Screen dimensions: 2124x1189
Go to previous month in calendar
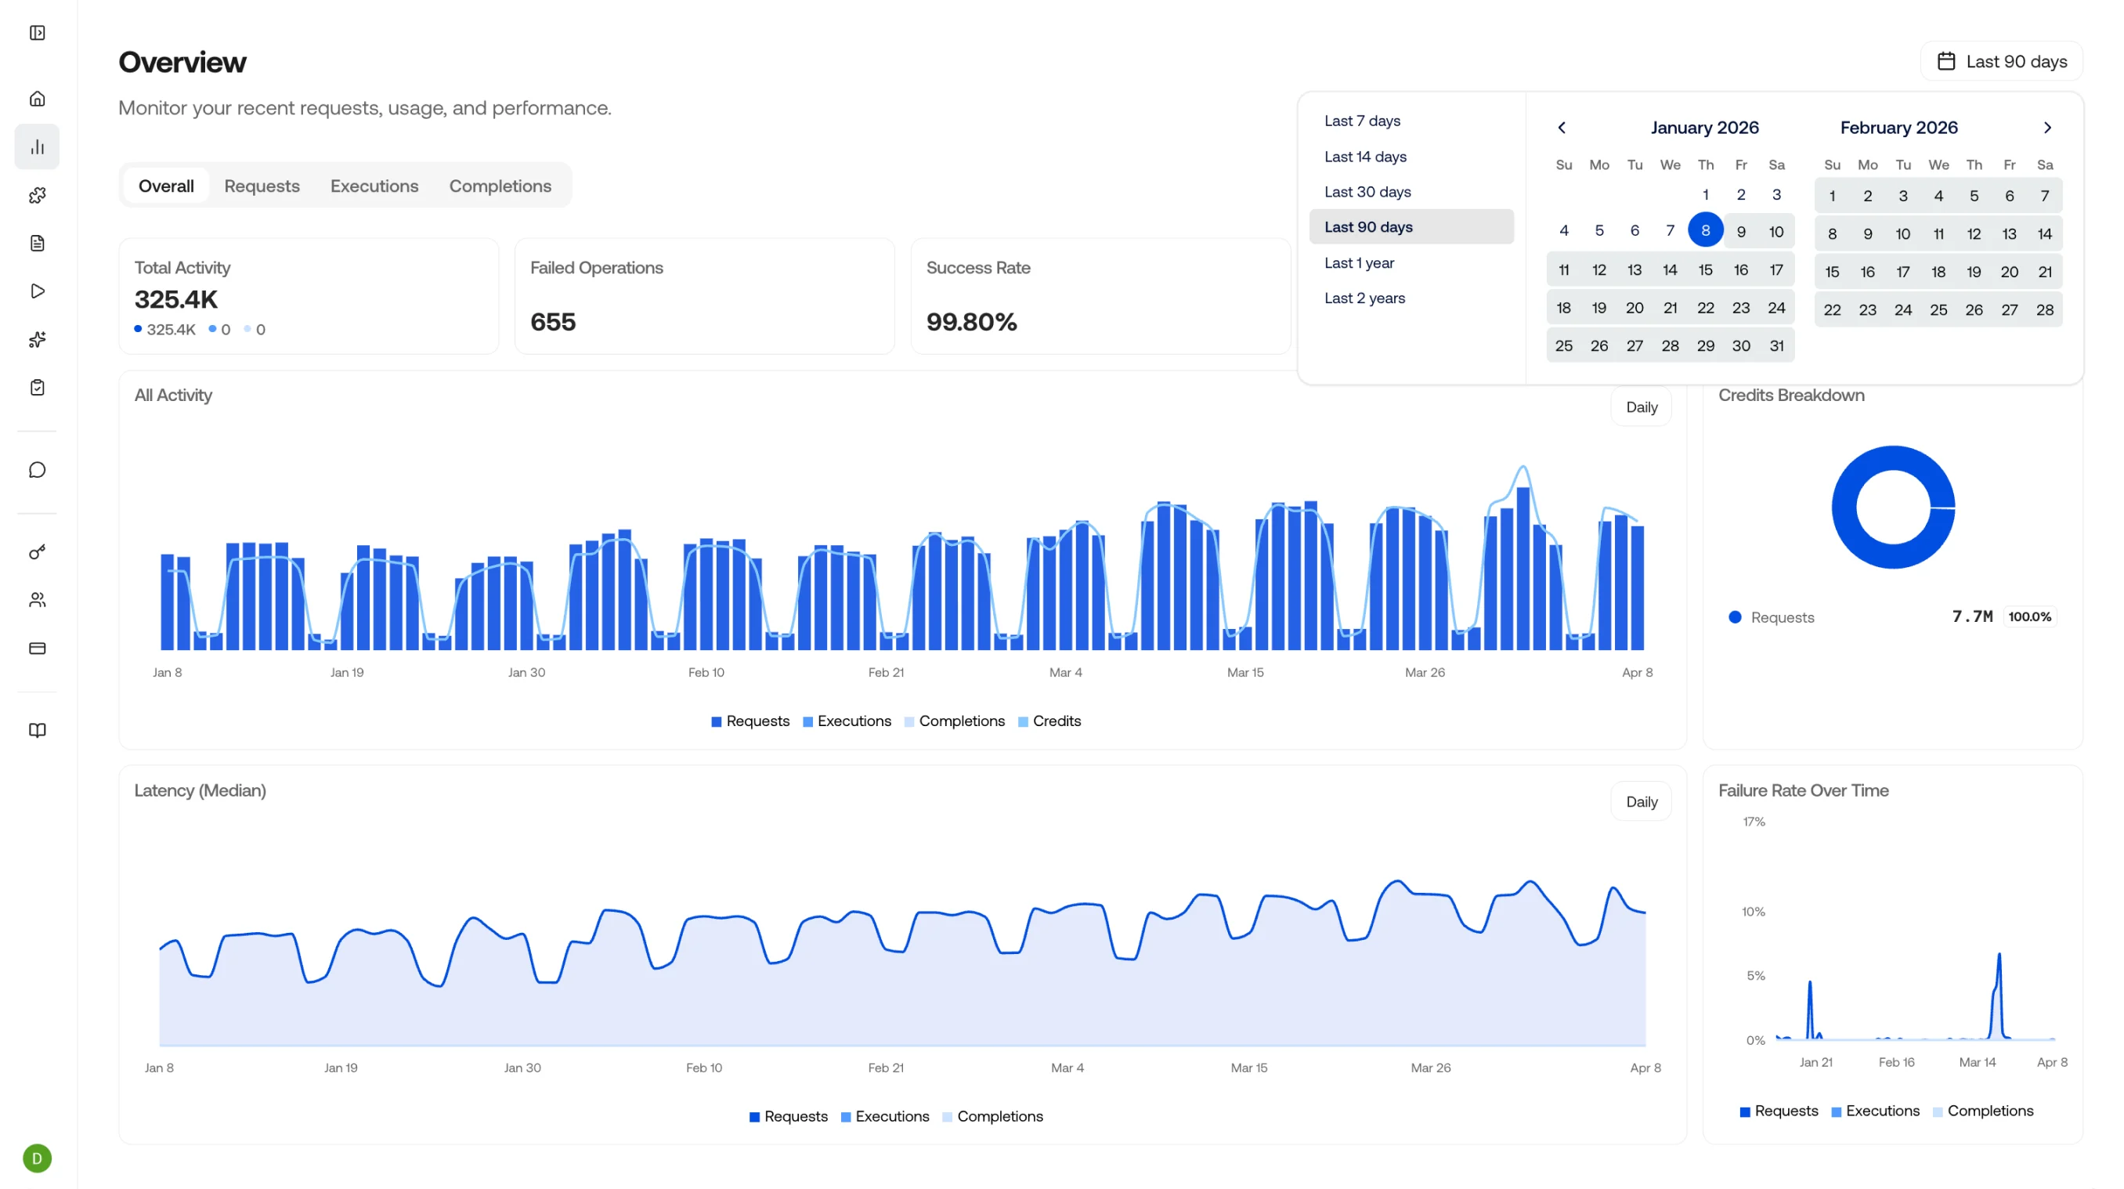point(1562,128)
